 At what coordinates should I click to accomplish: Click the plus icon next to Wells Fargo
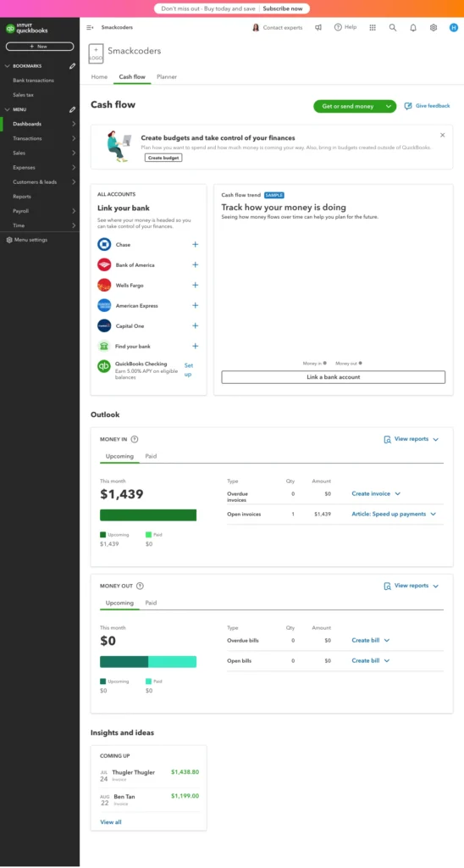(x=196, y=285)
